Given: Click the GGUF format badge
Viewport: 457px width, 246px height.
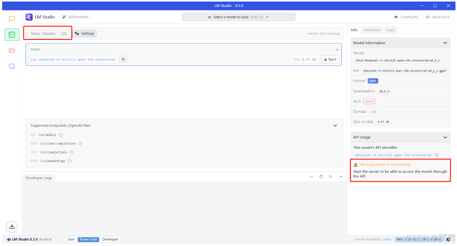Looking at the screenshot, I should (x=373, y=81).
